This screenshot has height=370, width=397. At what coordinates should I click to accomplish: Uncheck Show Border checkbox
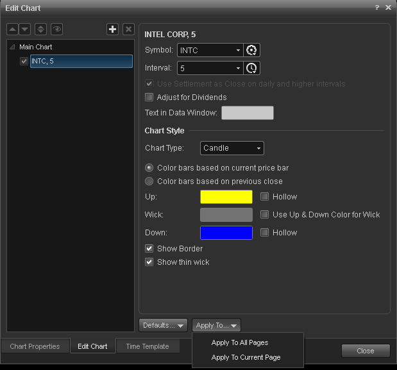149,249
